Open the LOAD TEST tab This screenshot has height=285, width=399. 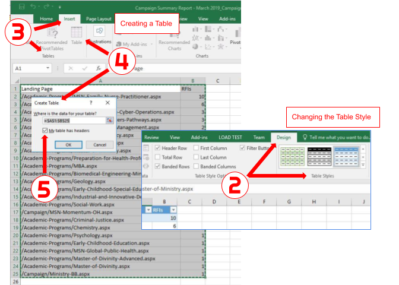(230, 137)
